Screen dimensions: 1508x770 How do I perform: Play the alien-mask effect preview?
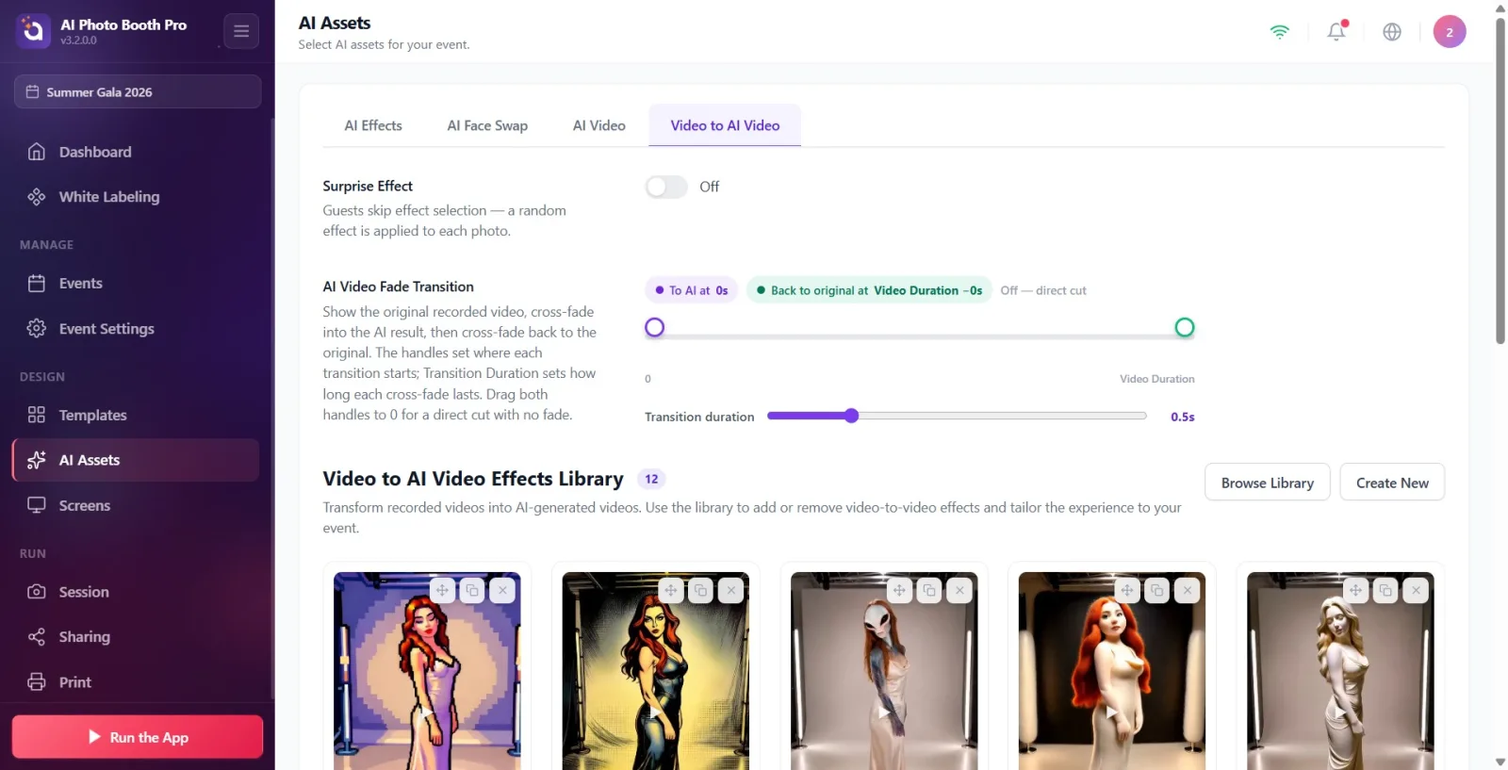pos(884,713)
